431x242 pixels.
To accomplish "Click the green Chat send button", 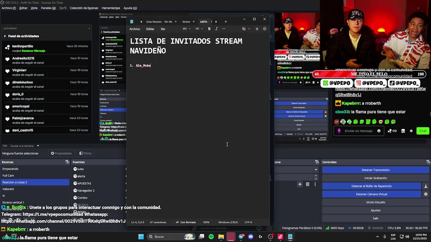I will pyautogui.click(x=423, y=131).
